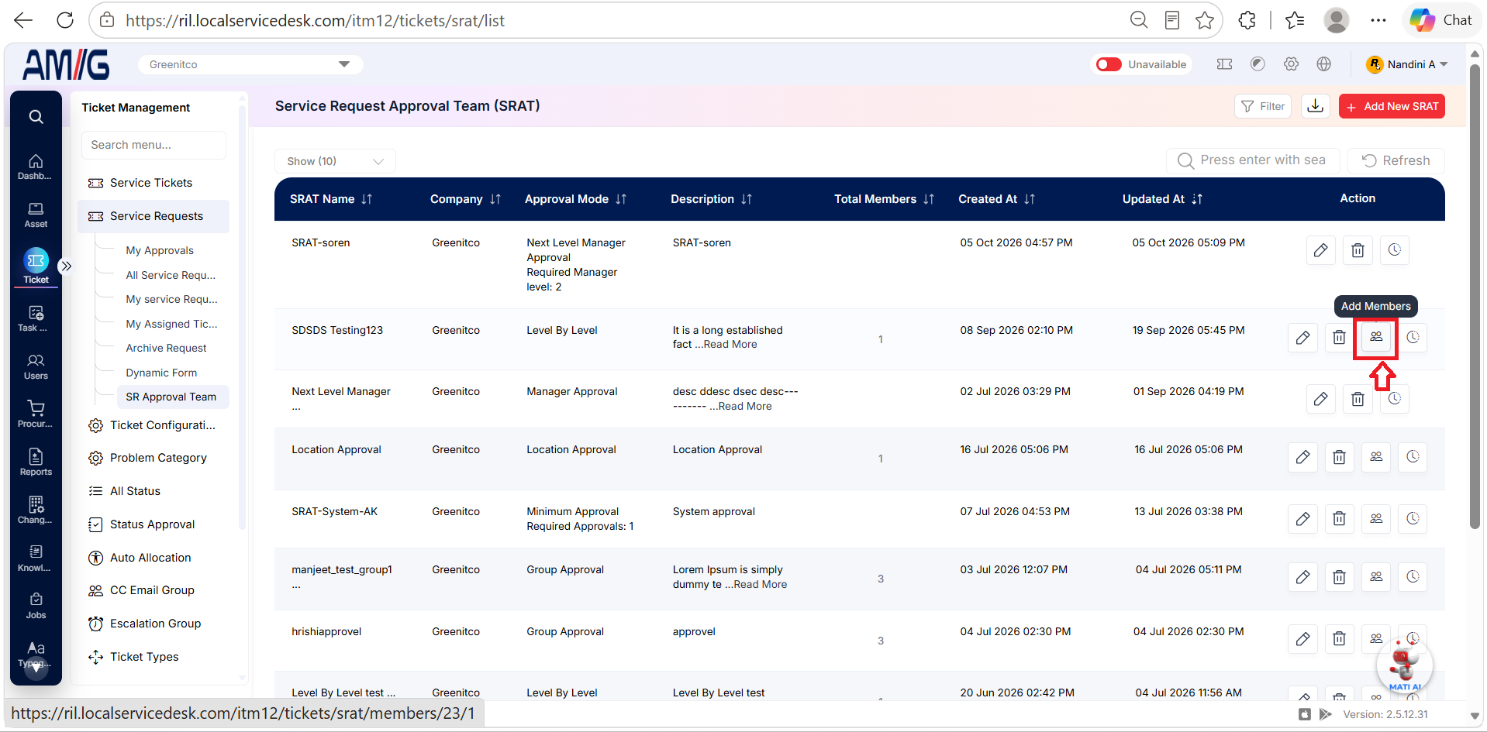Open the download export icon
This screenshot has height=732, width=1487.
click(x=1316, y=106)
